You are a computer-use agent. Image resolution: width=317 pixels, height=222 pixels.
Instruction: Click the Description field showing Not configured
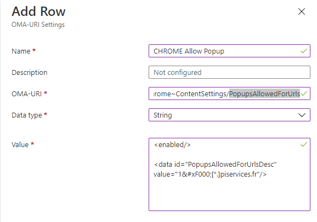point(229,72)
